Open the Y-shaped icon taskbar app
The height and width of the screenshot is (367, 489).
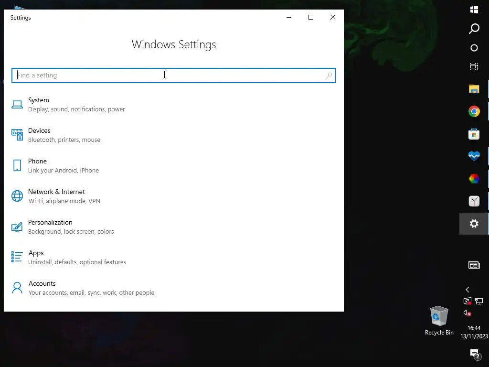coord(474,201)
